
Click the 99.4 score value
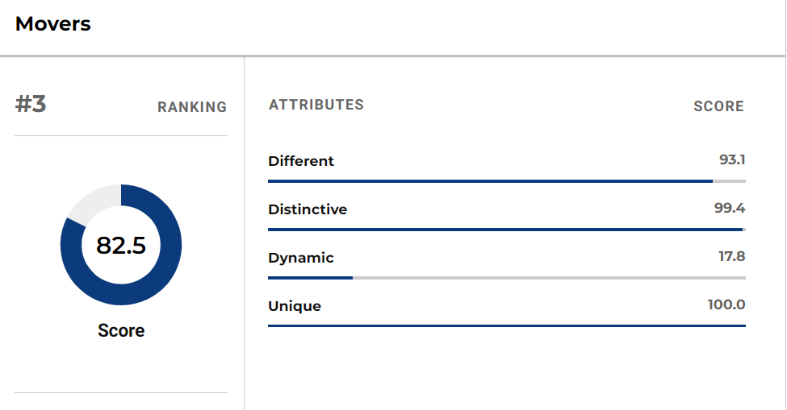point(730,208)
